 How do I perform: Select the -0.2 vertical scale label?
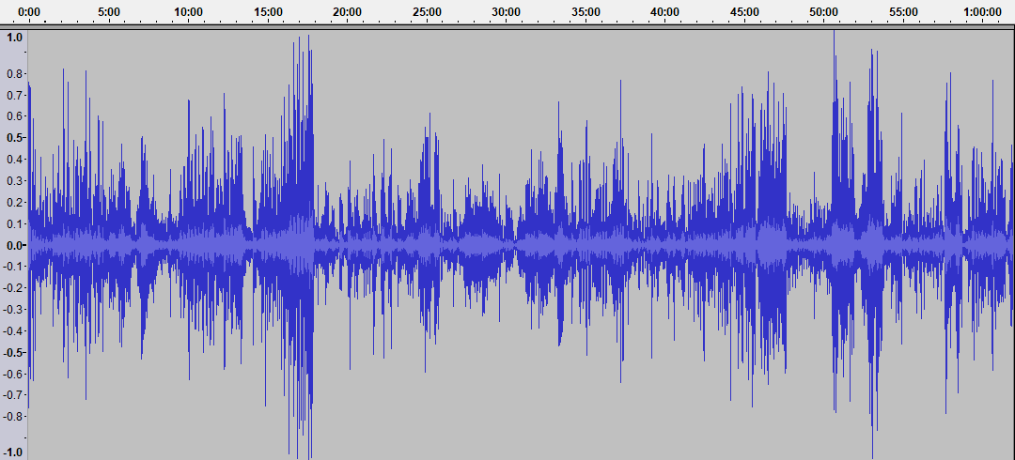click(13, 288)
